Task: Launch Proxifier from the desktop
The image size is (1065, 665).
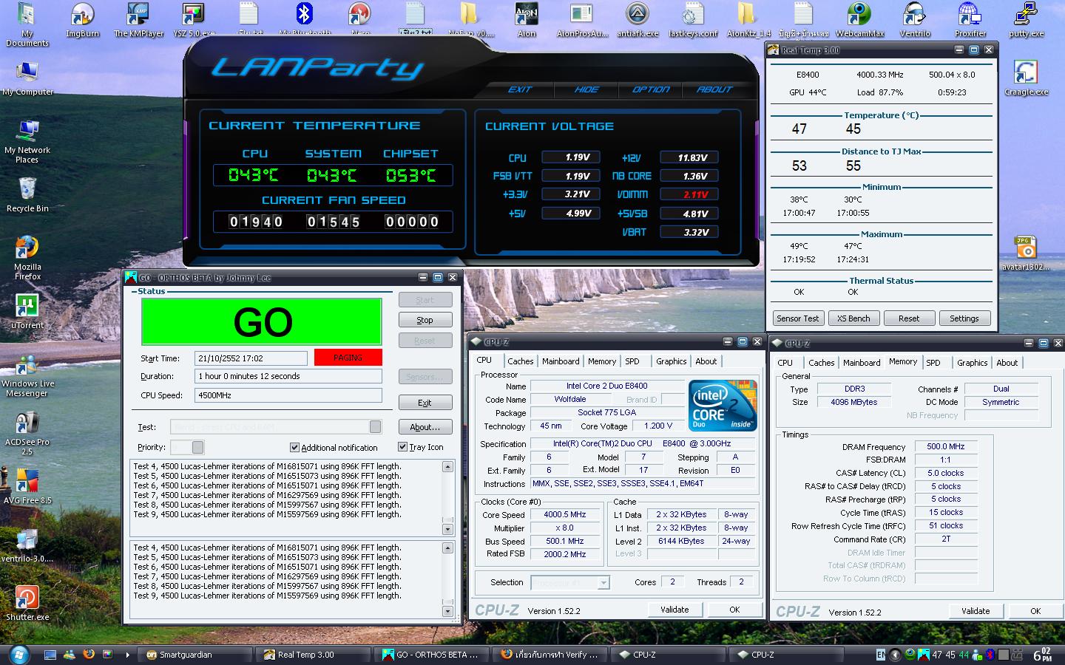Action: click(970, 19)
